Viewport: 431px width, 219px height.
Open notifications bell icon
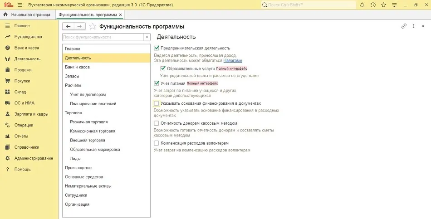click(x=362, y=5)
